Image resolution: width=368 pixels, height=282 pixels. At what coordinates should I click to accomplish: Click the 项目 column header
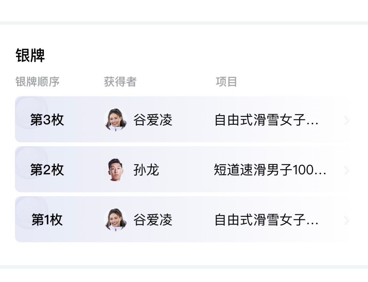point(226,82)
